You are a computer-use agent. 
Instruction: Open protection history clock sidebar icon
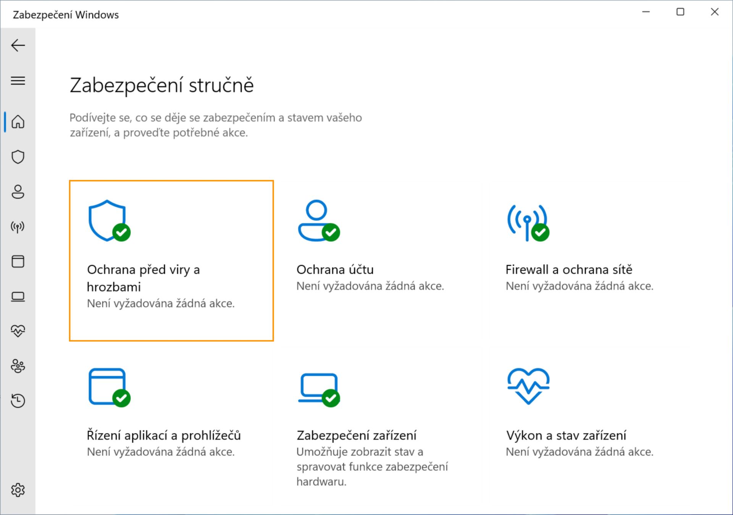click(18, 401)
